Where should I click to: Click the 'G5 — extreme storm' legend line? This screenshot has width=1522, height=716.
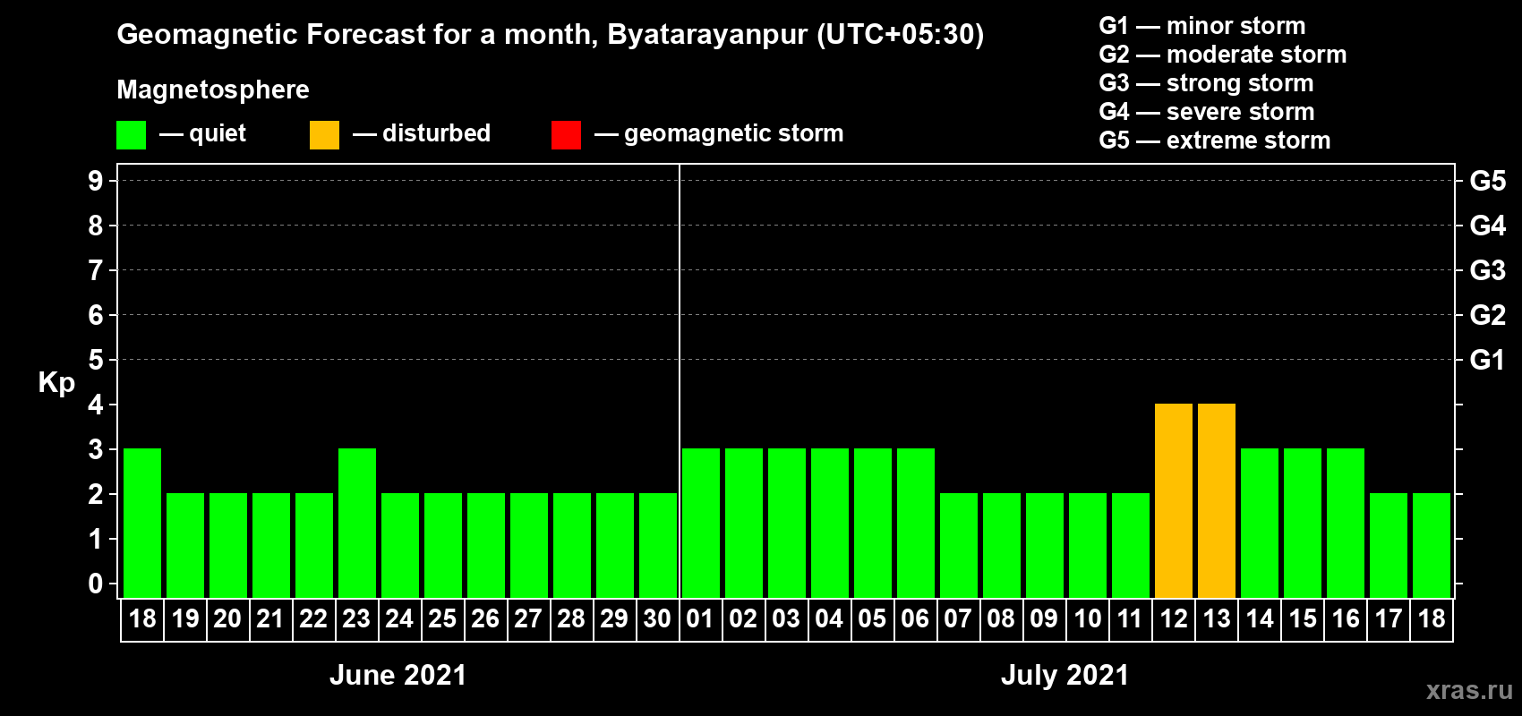(1215, 141)
